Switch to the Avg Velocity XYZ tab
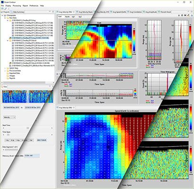194x189 pixels. coord(102,12)
